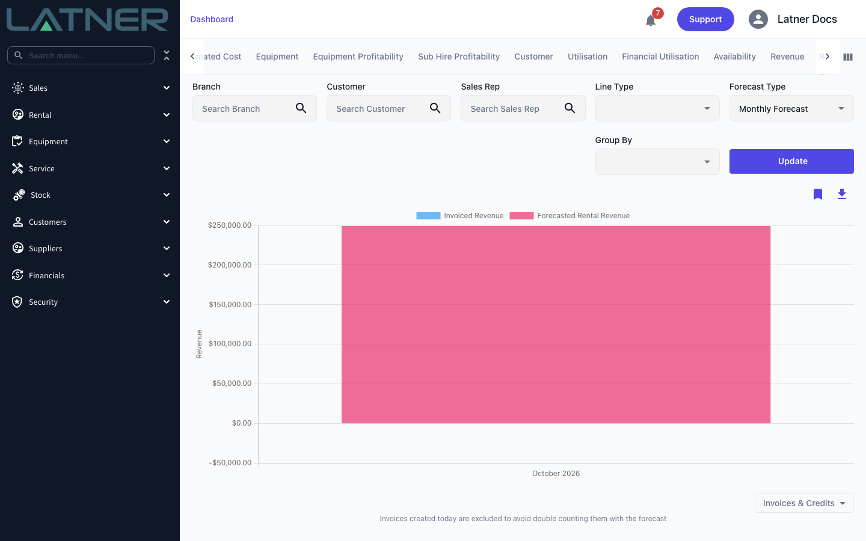Image resolution: width=866 pixels, height=541 pixels.
Task: Click the Equipment sidebar icon
Action: [x=17, y=141]
